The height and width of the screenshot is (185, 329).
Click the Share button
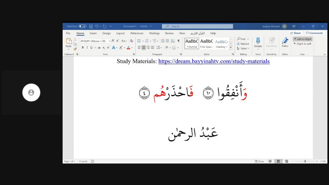296,33
